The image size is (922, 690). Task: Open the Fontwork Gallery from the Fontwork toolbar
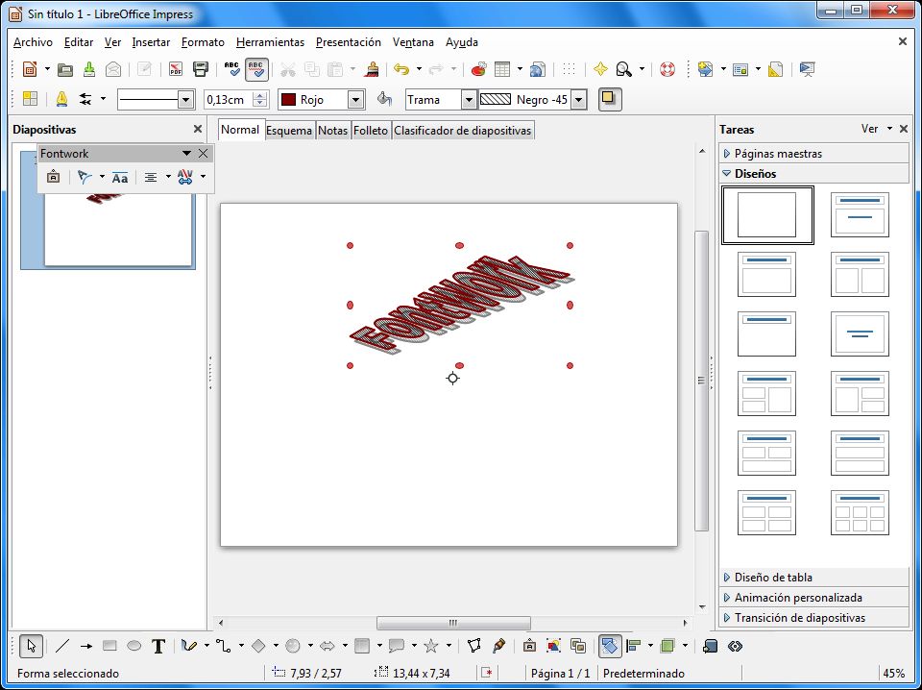pyautogui.click(x=53, y=177)
